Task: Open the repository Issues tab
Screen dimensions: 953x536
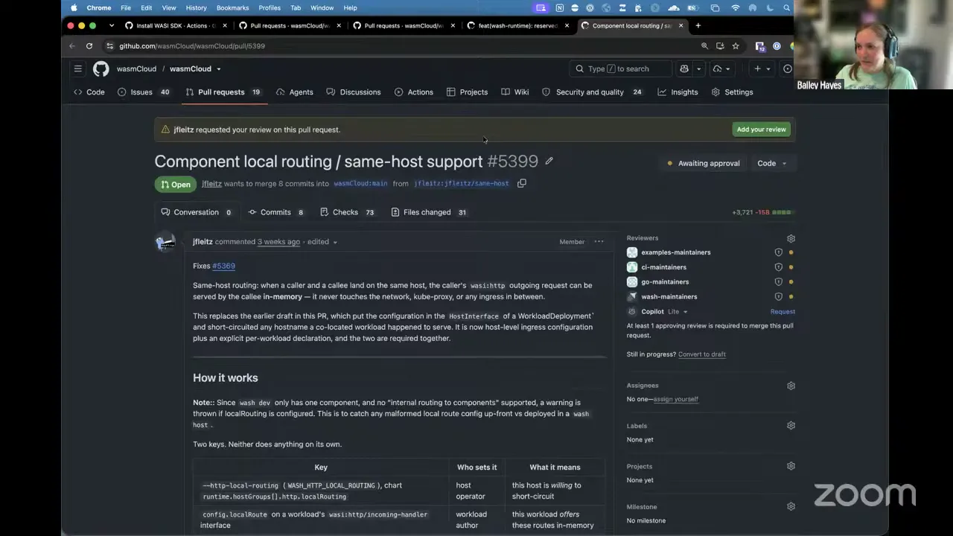Action: 144,92
